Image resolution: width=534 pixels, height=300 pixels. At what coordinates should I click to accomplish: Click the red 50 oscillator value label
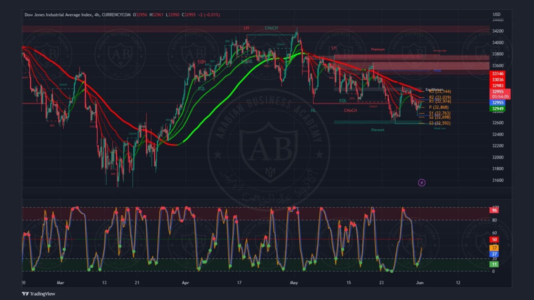(x=494, y=240)
